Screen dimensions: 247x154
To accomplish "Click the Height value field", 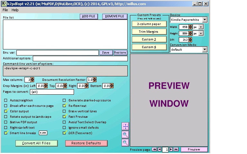I will pyautogui.click(x=184, y=33).
